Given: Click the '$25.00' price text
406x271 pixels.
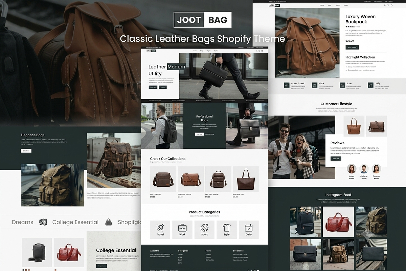Looking at the screenshot, I should click(x=349, y=41).
